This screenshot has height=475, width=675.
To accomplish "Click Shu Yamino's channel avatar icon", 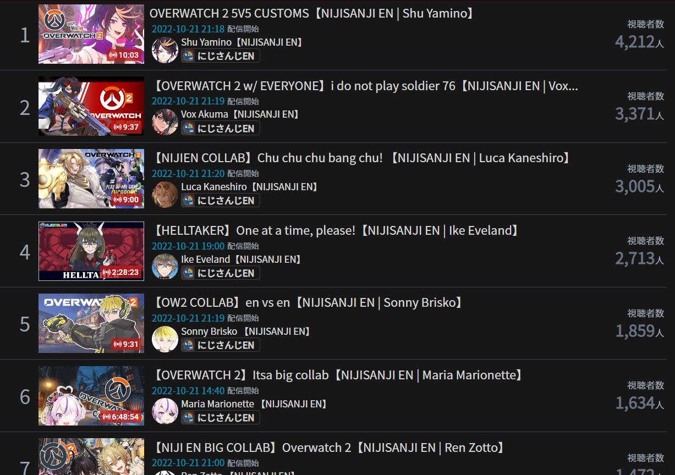I will (x=165, y=50).
